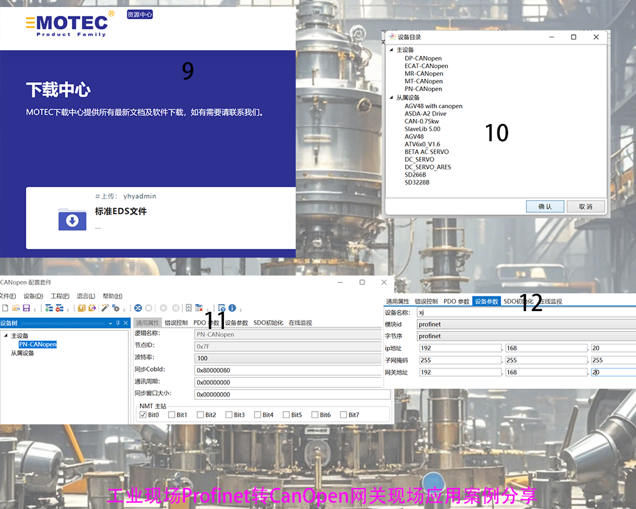Click the New file icon in the CANopen toolbar
Viewport: 636px width, 509px height.
(5, 308)
